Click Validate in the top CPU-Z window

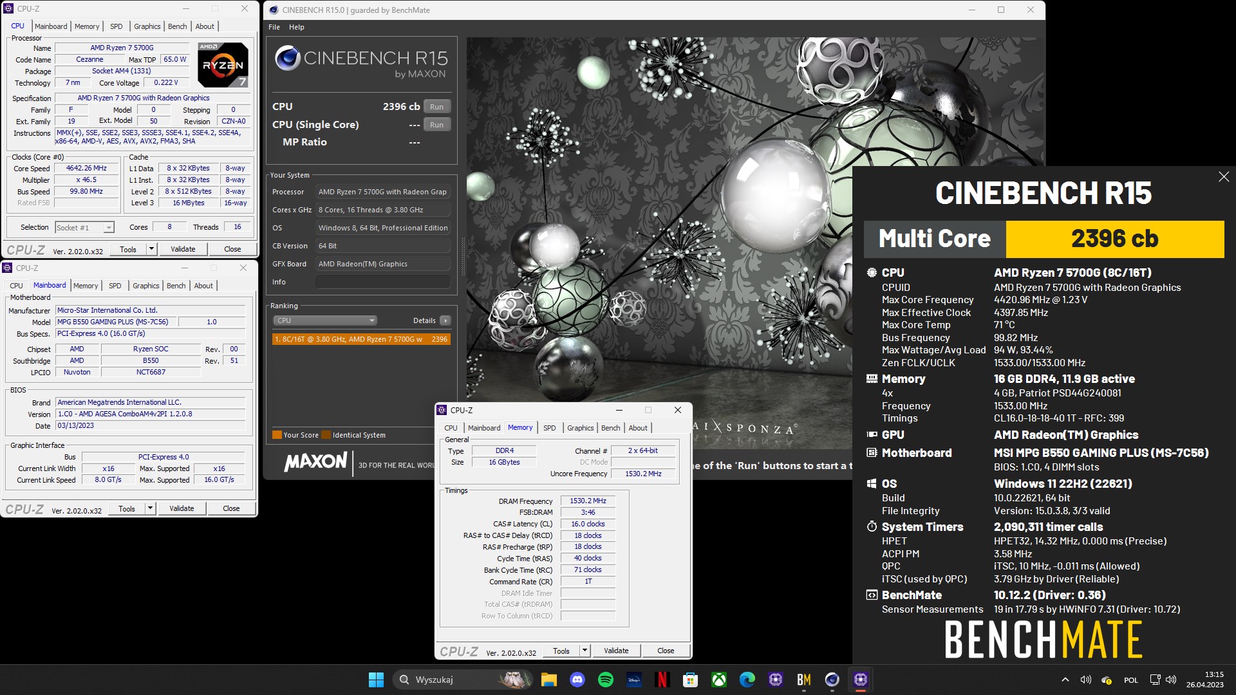pos(183,249)
